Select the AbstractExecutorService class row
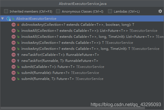The width and height of the screenshot is (164, 110). pos(82,19)
